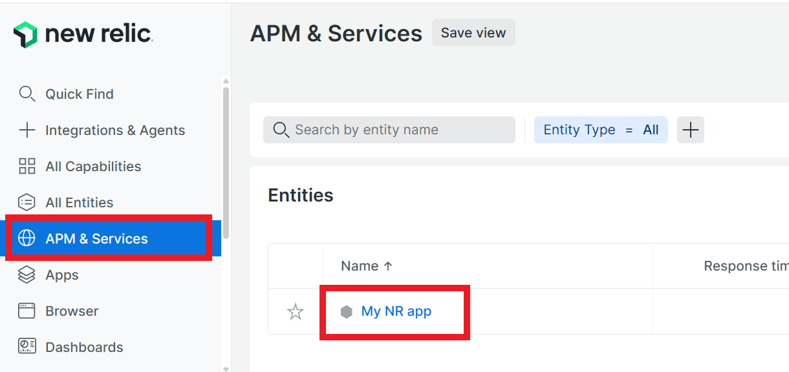This screenshot has width=789, height=372.
Task: Click the sidebar scrollbar up arrow
Action: [x=226, y=81]
